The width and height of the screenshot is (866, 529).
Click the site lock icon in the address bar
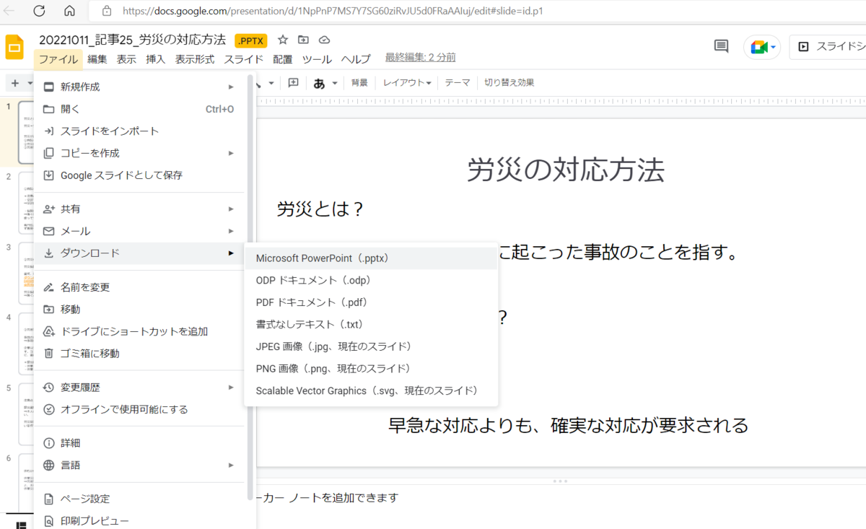point(107,11)
